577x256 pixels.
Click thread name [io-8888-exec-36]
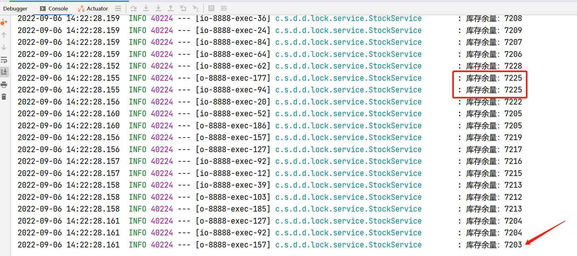pyautogui.click(x=233, y=18)
